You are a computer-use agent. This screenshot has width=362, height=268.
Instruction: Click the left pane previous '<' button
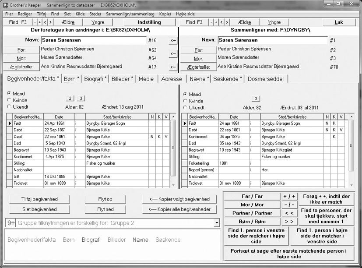45,22
